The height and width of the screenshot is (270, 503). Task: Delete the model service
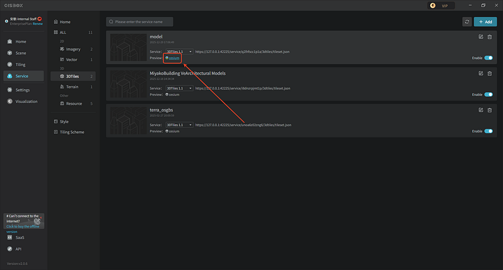[x=490, y=37]
